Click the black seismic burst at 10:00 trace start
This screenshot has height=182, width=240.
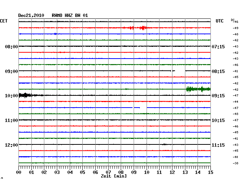coord(25,95)
